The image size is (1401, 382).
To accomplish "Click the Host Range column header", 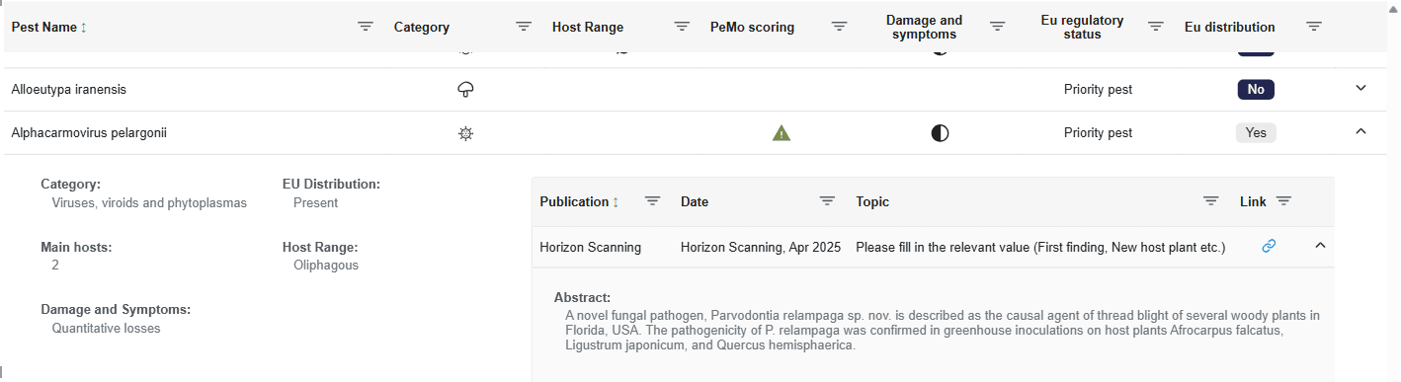I will 588,28.
